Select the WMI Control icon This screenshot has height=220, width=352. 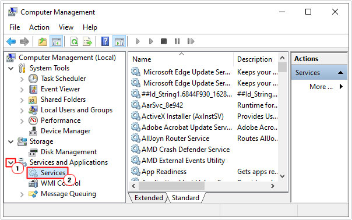pyautogui.click(x=33, y=183)
